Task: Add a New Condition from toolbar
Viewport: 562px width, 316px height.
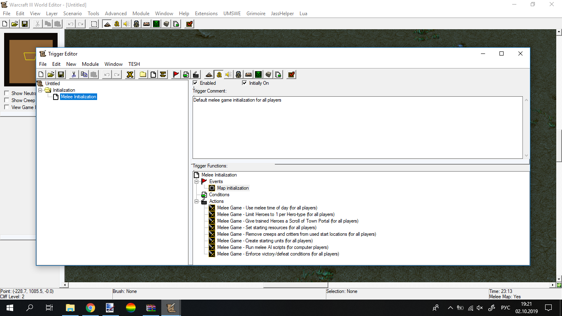Action: tap(186, 74)
